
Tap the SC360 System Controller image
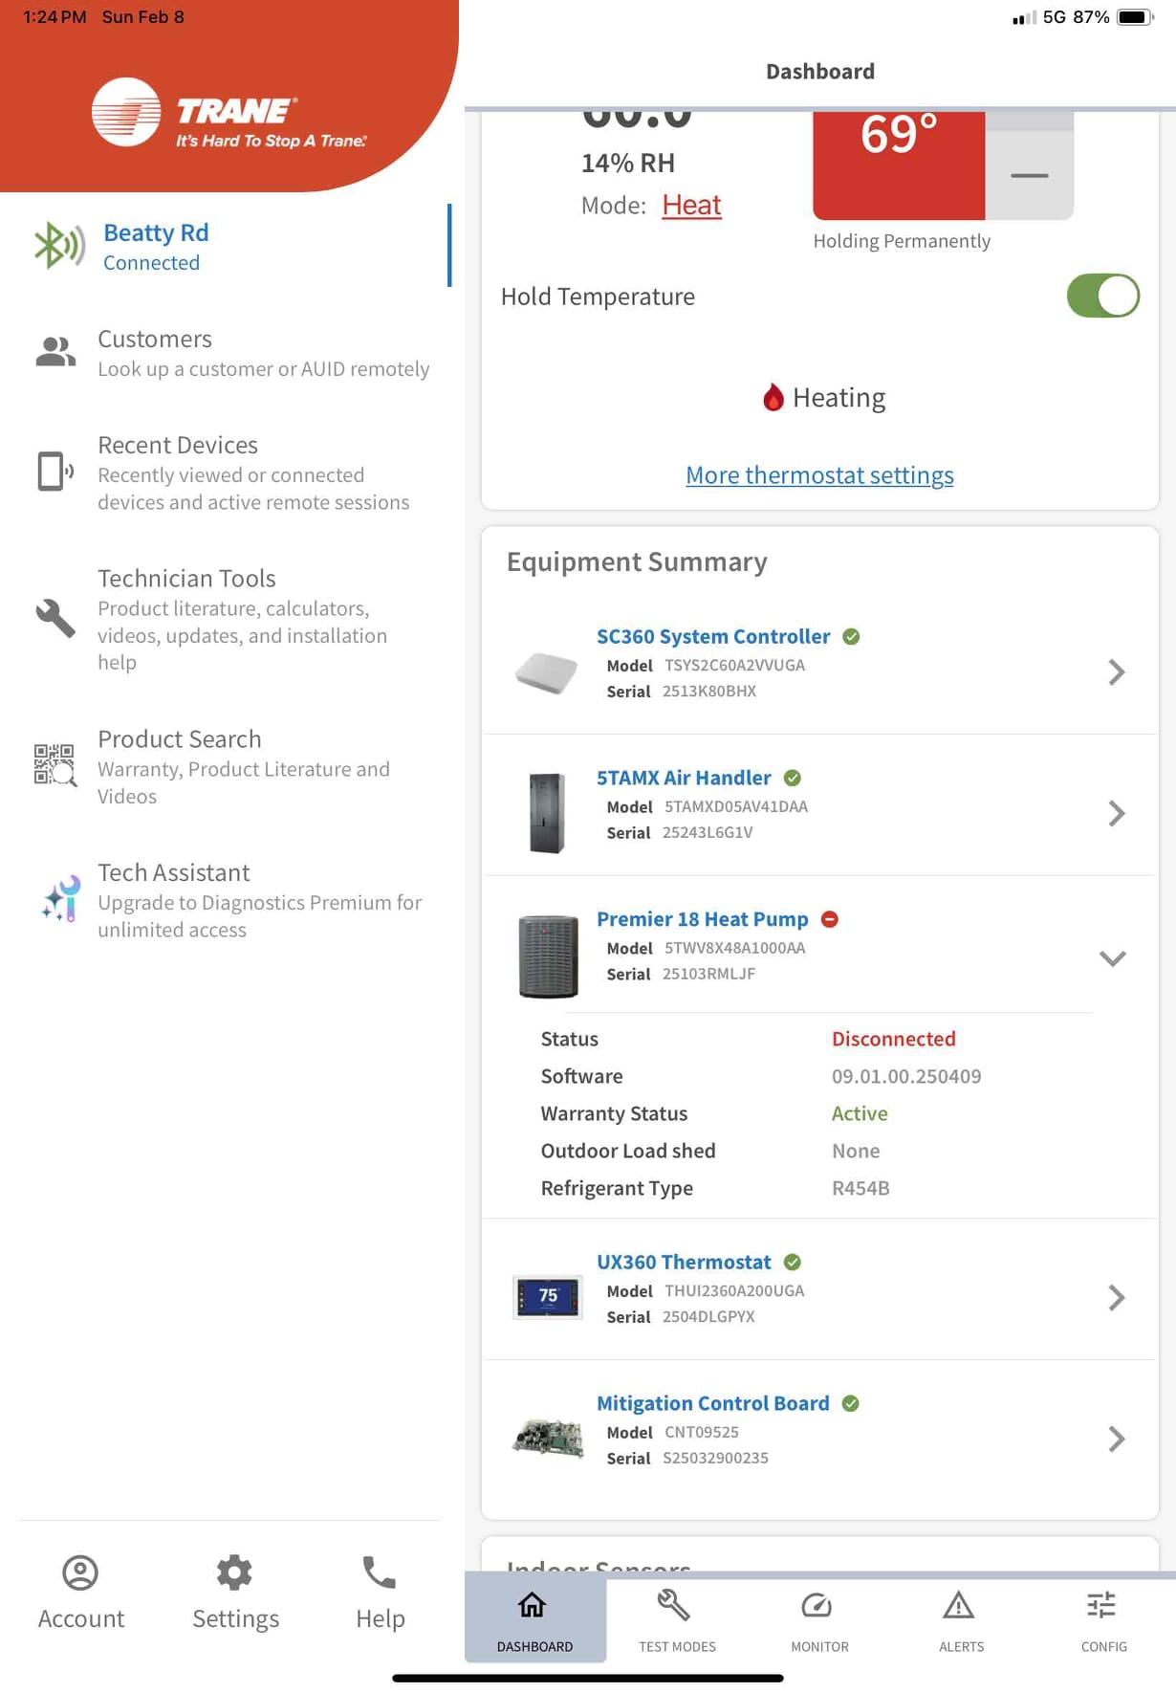tap(547, 672)
